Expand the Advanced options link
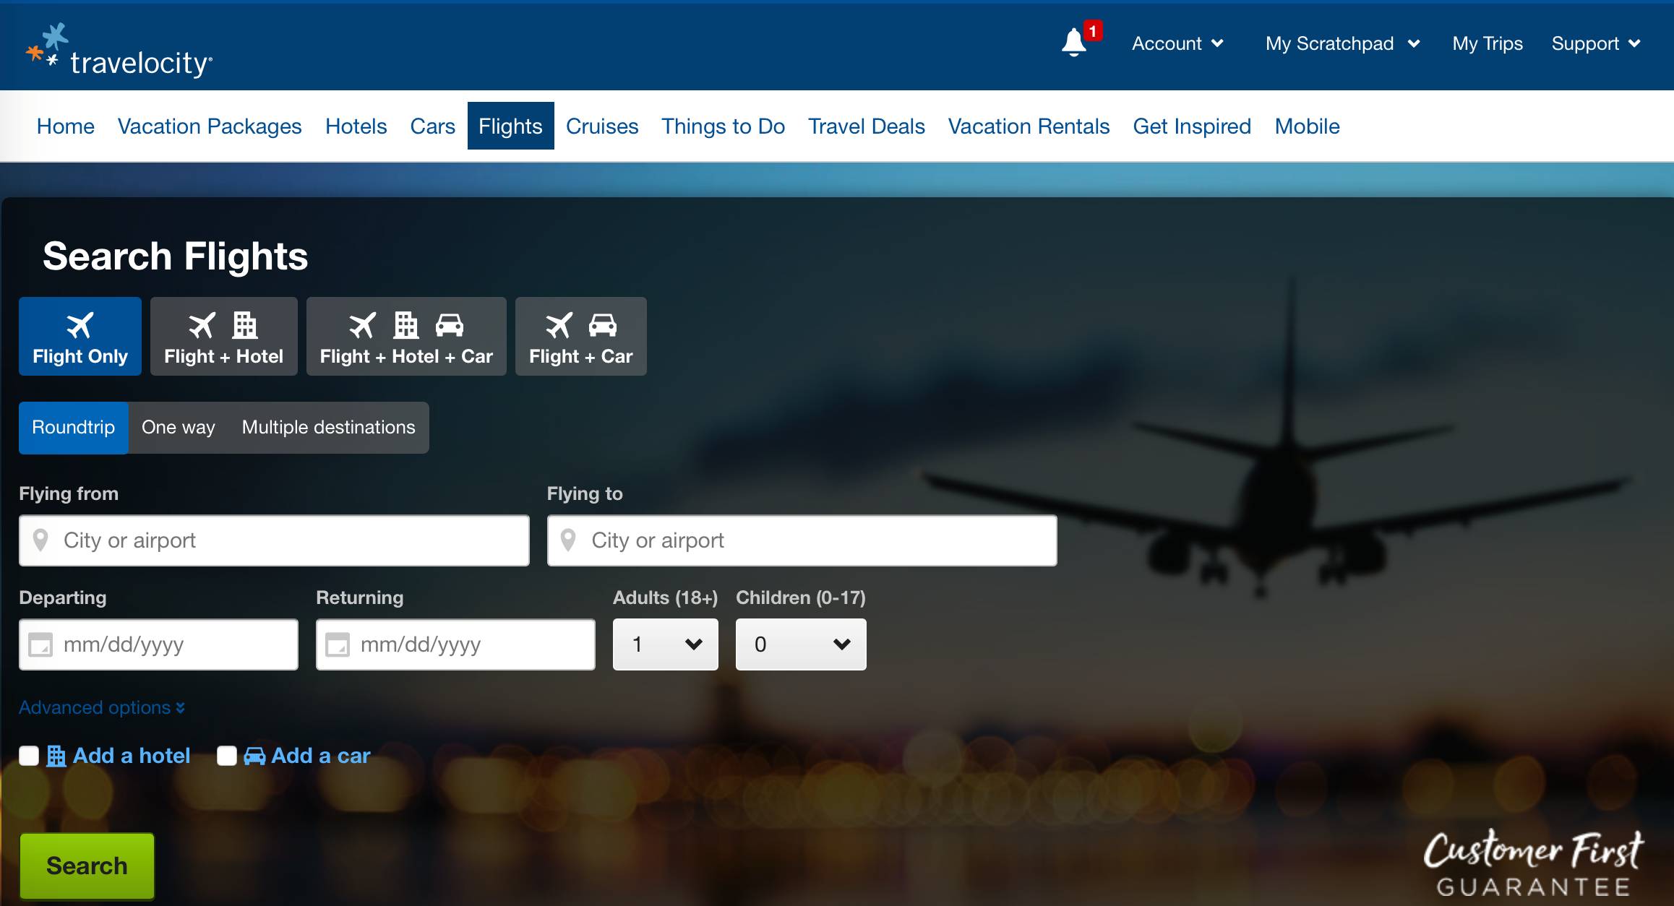This screenshot has width=1674, height=906. pos(101,707)
